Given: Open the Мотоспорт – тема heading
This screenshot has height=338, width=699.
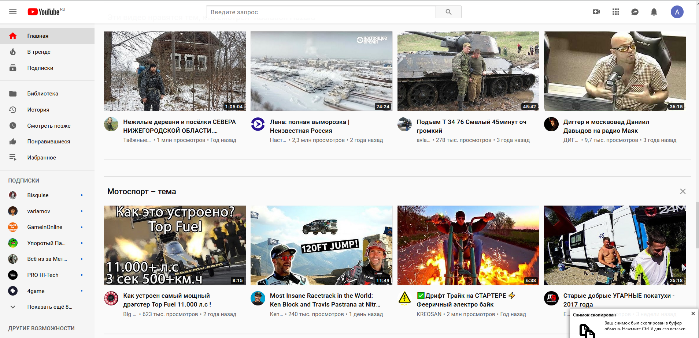Looking at the screenshot, I should [x=142, y=192].
